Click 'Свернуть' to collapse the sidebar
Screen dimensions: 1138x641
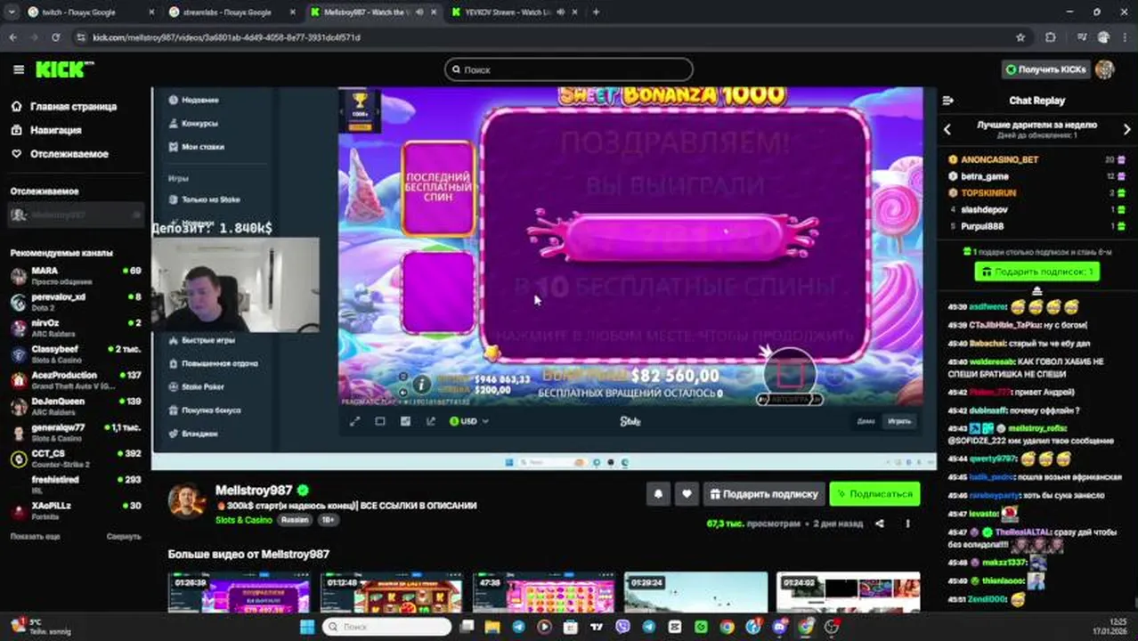pos(124,537)
